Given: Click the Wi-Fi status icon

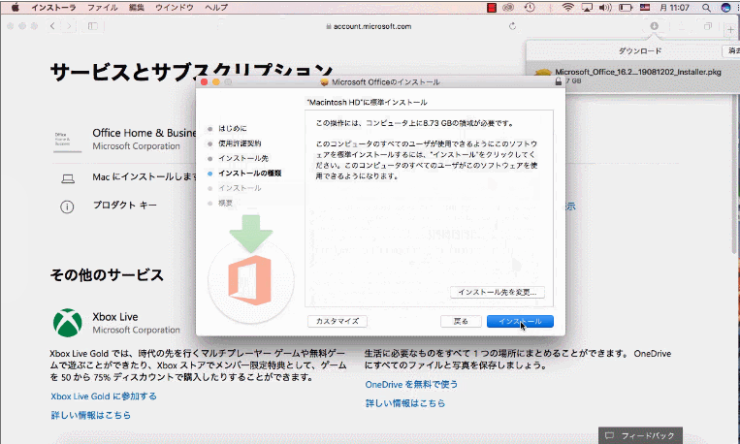Looking at the screenshot, I should click(567, 7).
